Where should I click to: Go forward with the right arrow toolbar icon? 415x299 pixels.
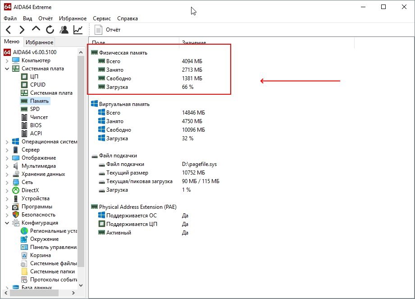22,30
